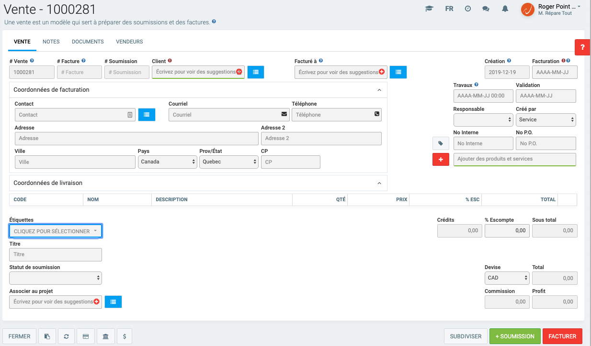The width and height of the screenshot is (591, 346).
Task: Click the notifications bell icon
Action: click(505, 9)
